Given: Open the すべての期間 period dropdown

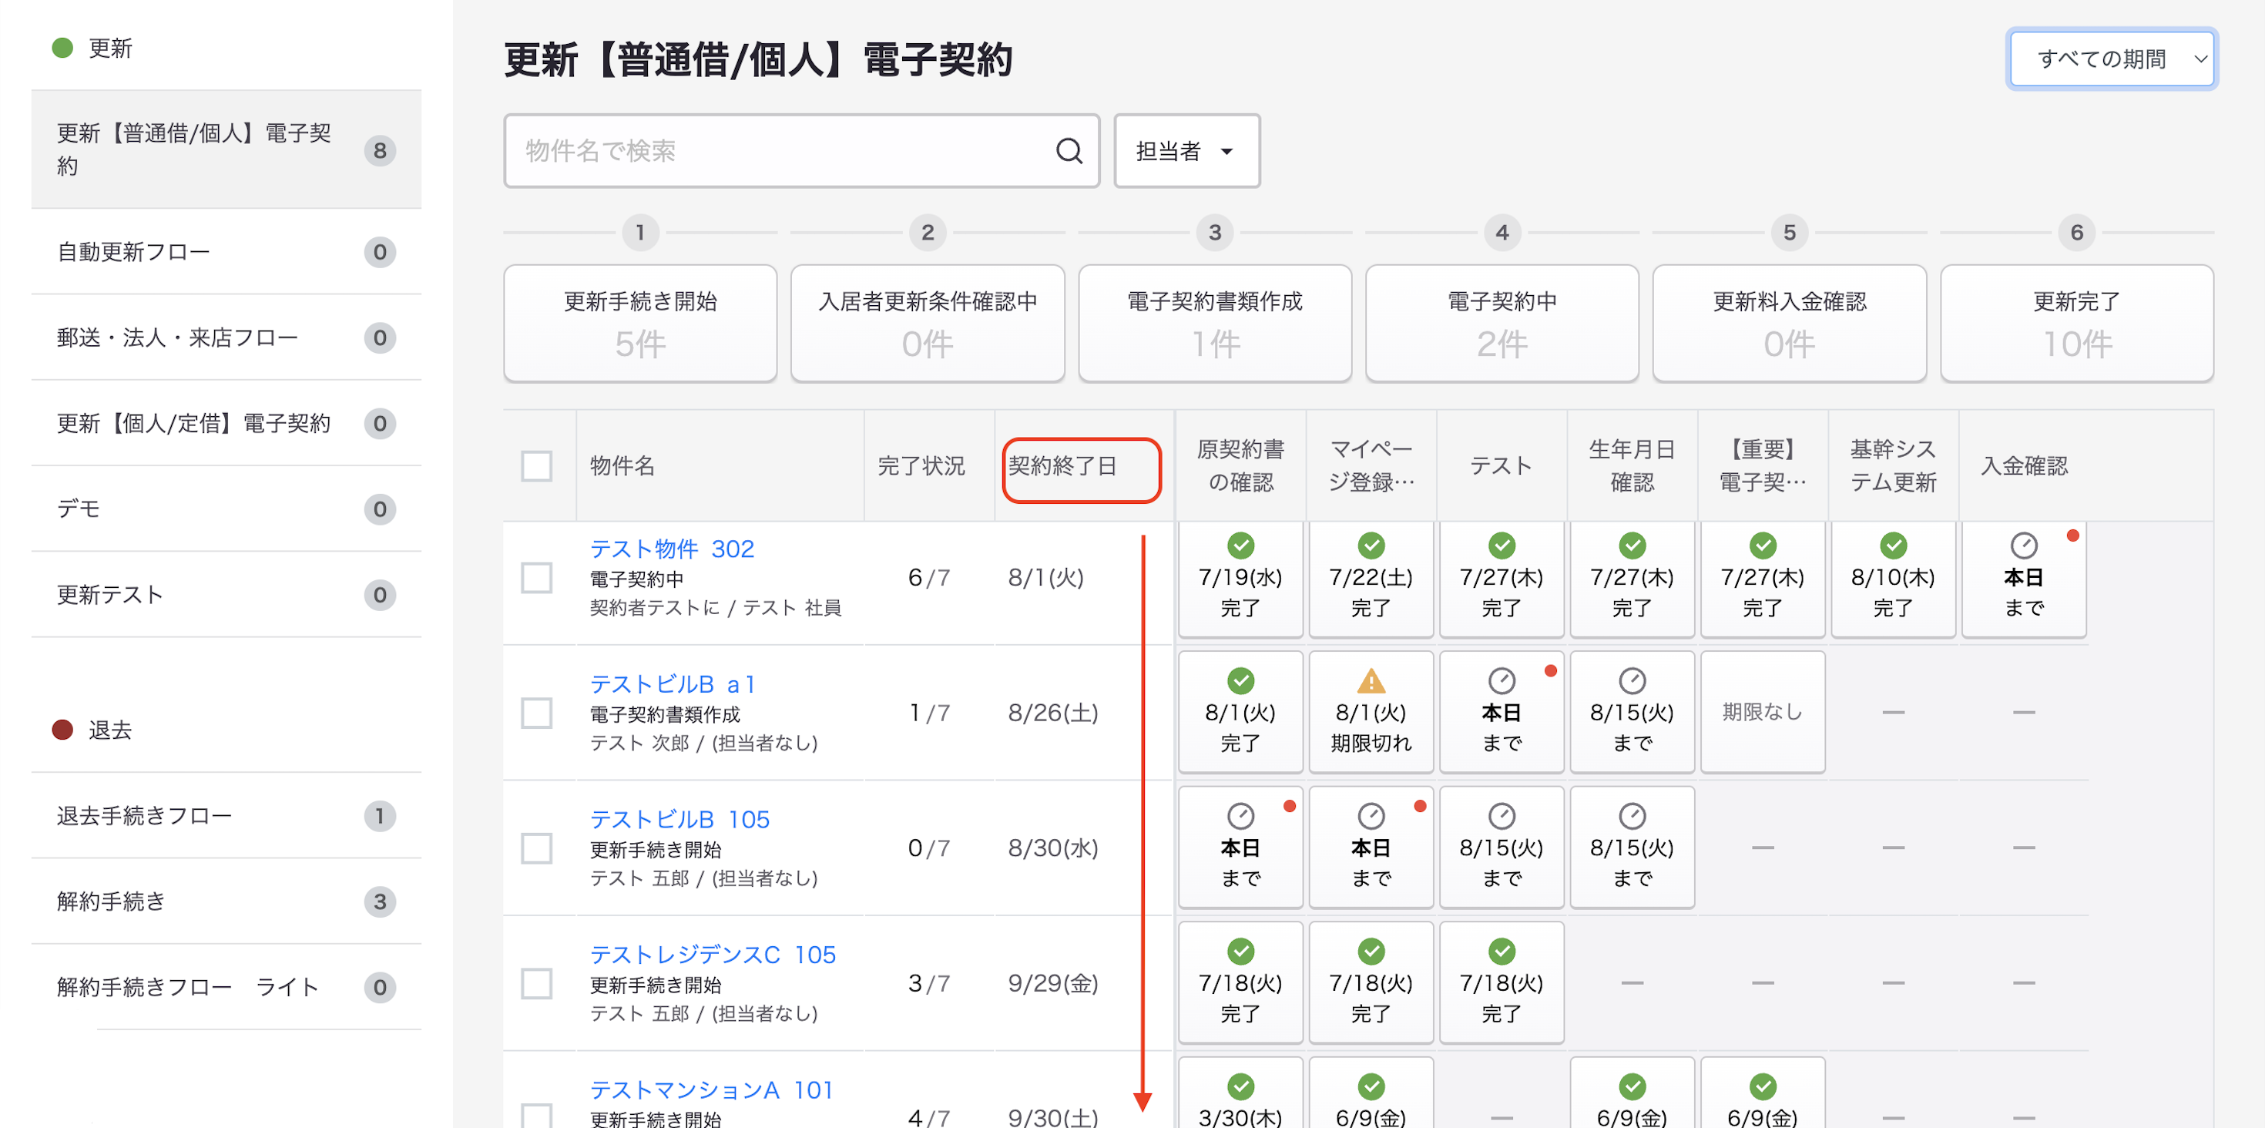Looking at the screenshot, I should (2111, 59).
